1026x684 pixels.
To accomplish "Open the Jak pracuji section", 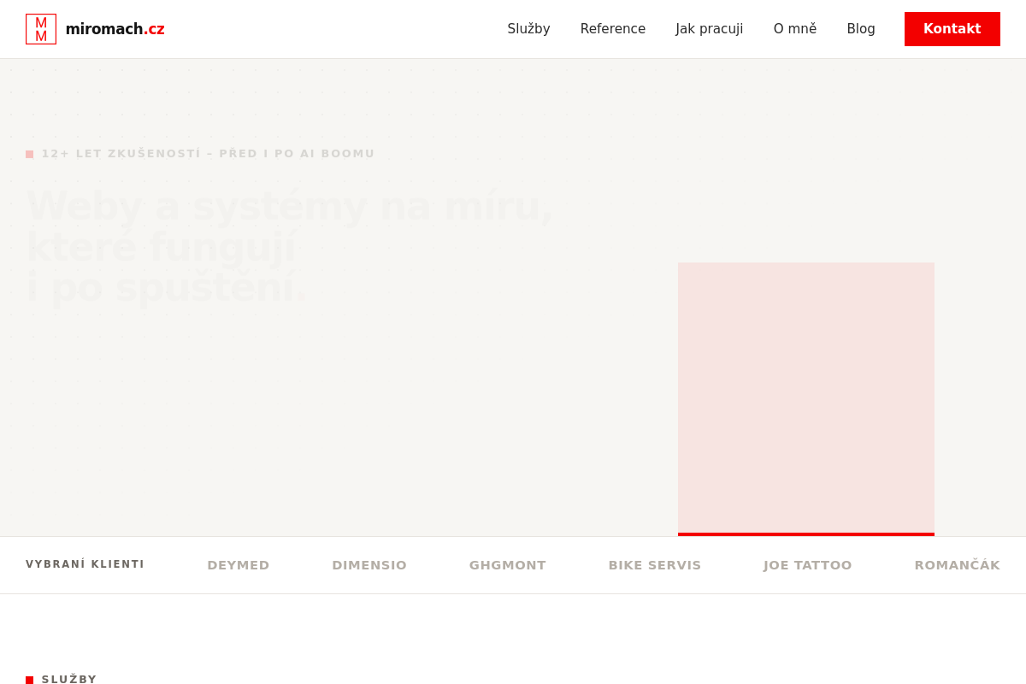I will (710, 29).
